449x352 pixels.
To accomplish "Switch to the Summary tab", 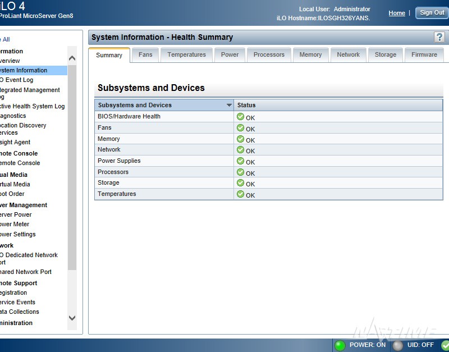I will coord(109,55).
